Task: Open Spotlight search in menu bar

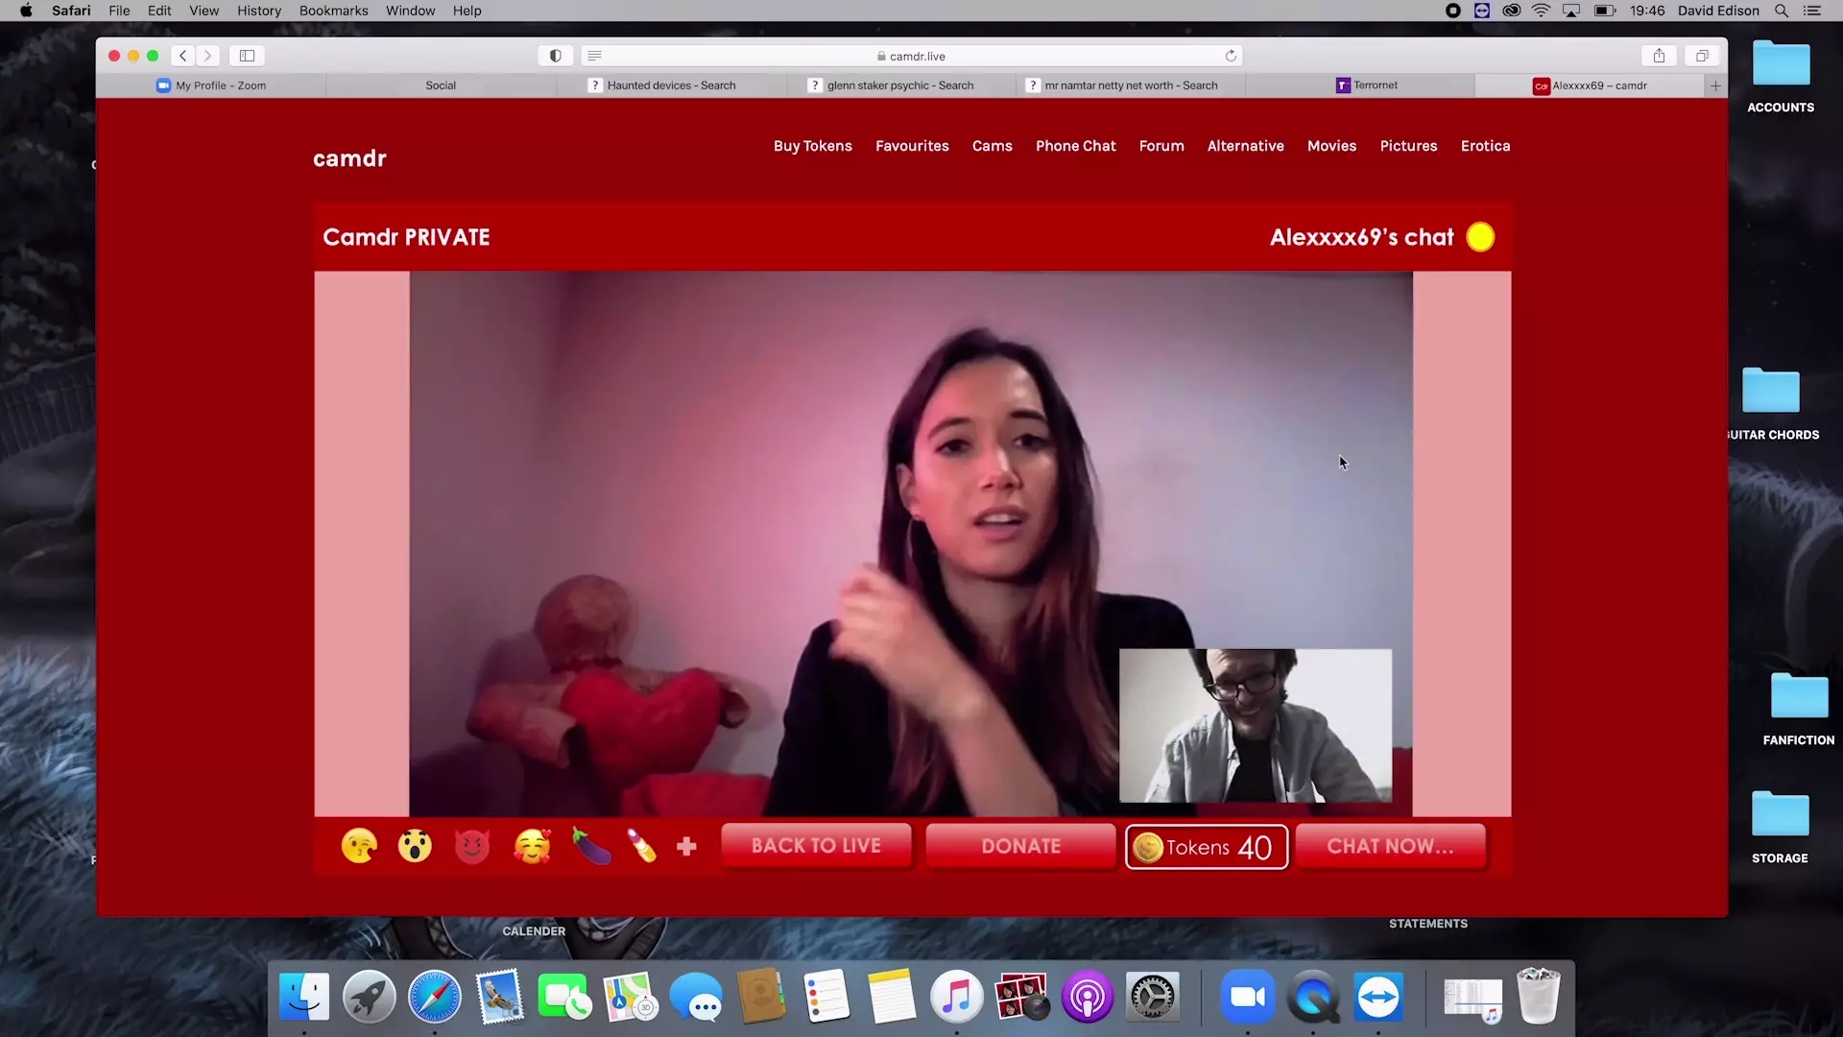Action: pyautogui.click(x=1782, y=11)
